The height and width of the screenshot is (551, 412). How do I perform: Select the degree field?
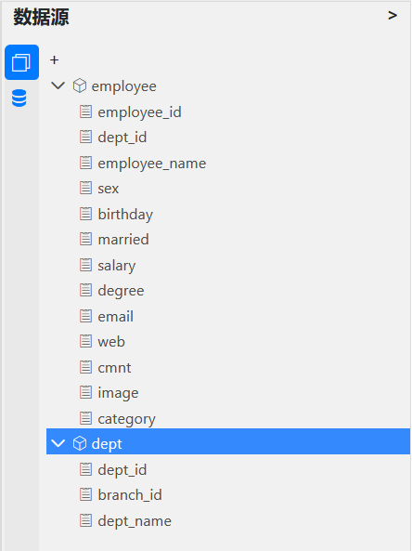121,291
